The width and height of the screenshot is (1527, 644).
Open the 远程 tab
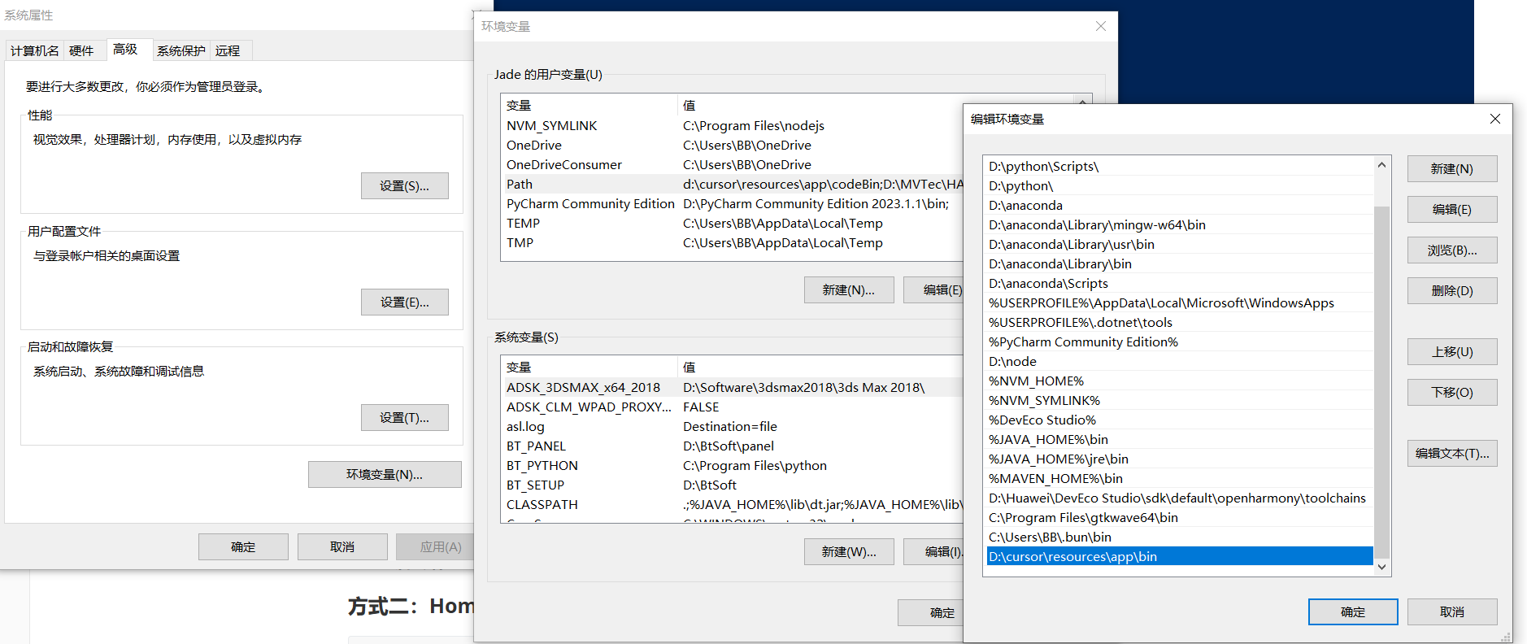click(x=228, y=50)
